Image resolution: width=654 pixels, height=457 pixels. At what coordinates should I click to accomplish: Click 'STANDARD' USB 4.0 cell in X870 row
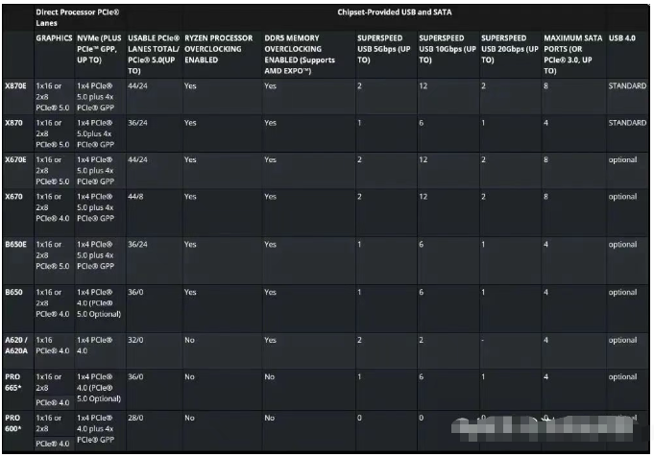point(627,123)
